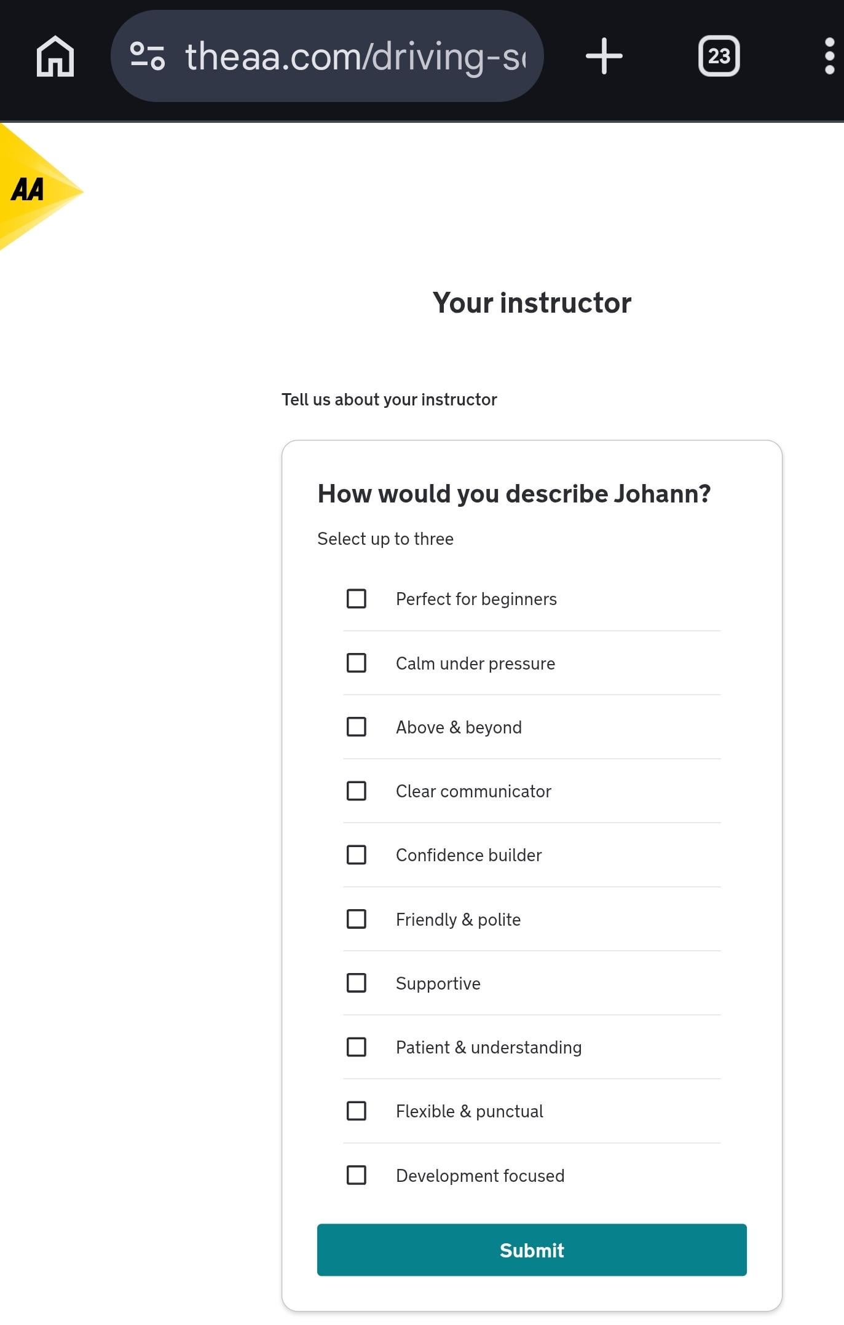Tap the browser home icon

tap(55, 56)
